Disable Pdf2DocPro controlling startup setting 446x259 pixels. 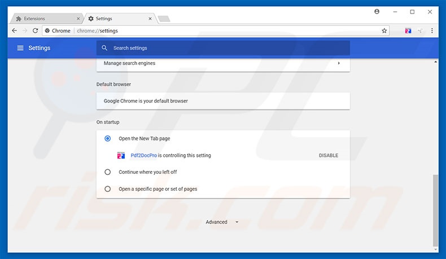(x=328, y=156)
